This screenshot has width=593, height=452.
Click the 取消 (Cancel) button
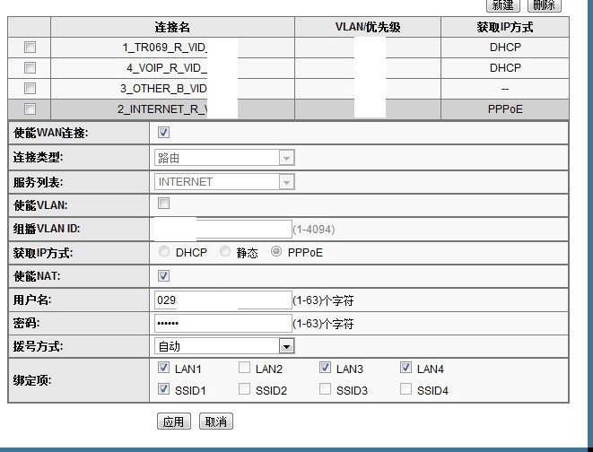(x=216, y=422)
